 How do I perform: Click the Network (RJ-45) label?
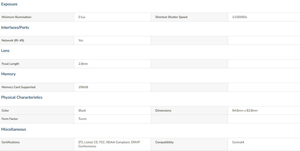[13, 40]
